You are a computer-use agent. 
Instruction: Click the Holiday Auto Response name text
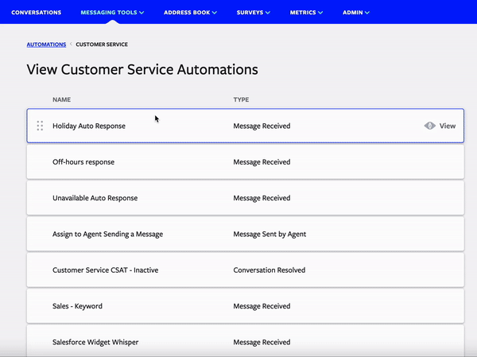click(x=89, y=126)
